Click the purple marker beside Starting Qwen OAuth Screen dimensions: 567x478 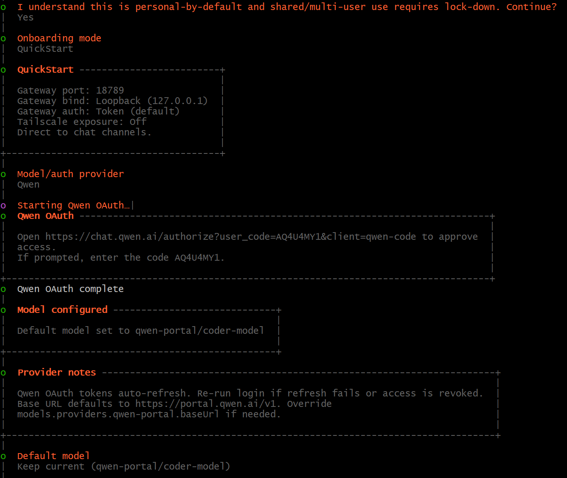[3, 206]
